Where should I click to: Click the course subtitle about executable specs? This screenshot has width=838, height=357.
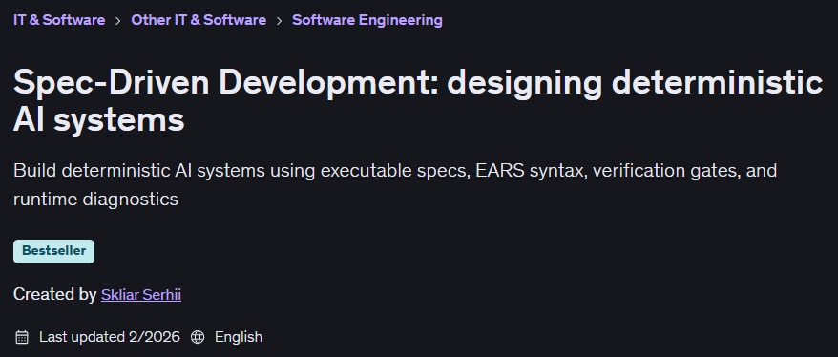pyautogui.click(x=395, y=185)
